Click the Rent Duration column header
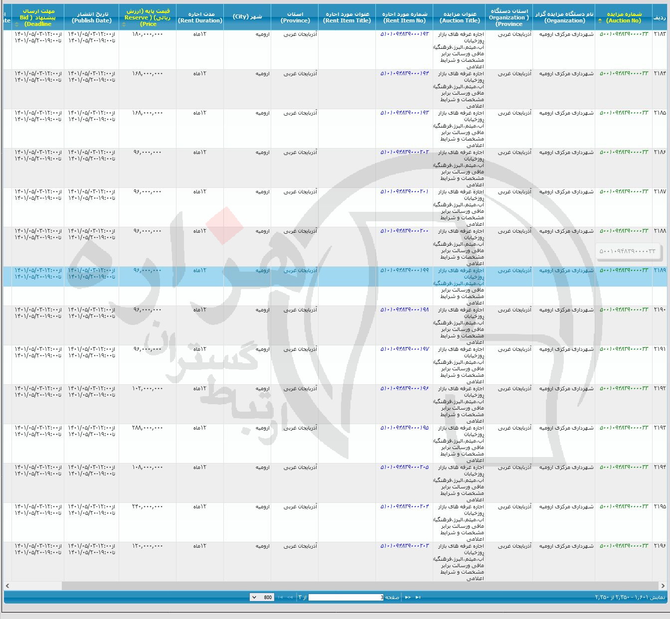This screenshot has height=619, width=670. (200, 17)
